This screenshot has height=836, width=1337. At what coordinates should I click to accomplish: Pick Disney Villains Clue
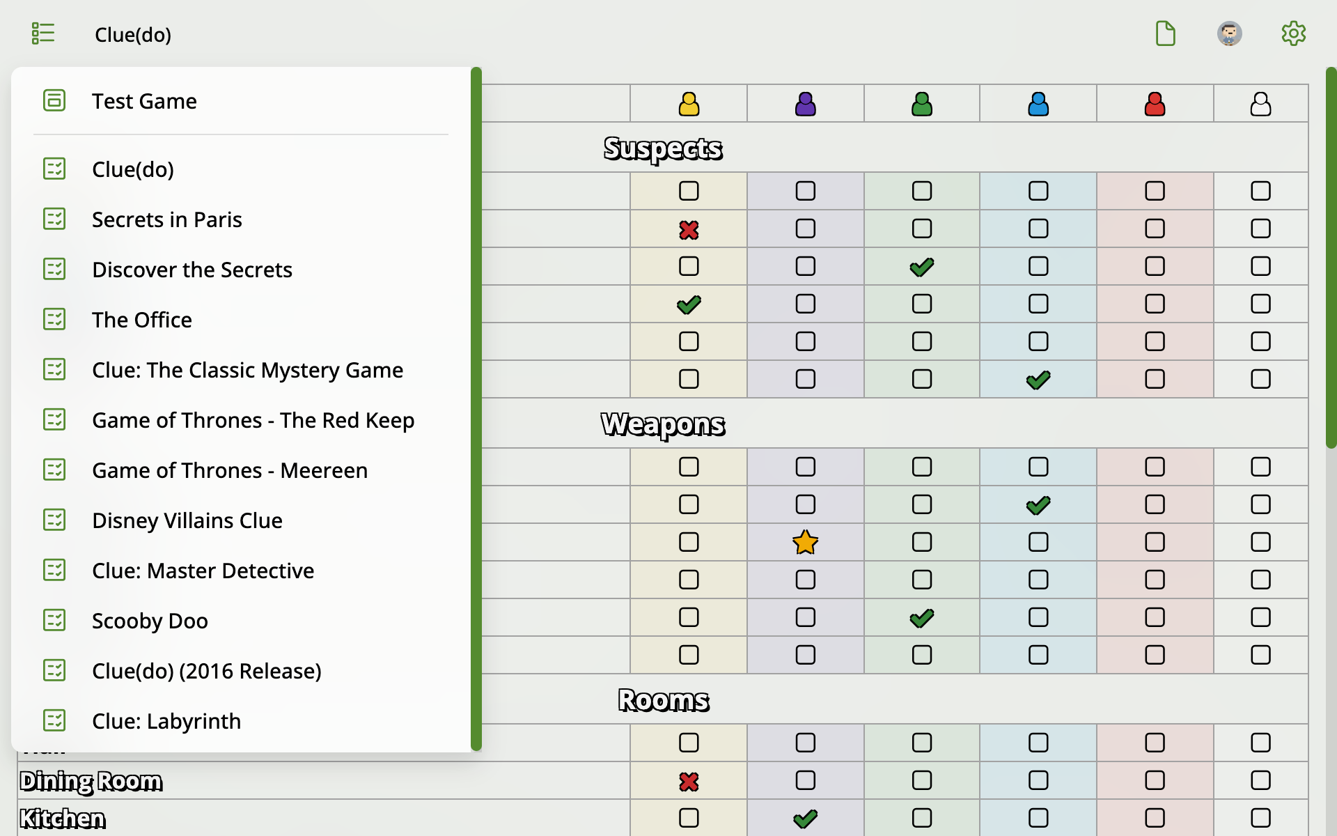click(x=241, y=520)
